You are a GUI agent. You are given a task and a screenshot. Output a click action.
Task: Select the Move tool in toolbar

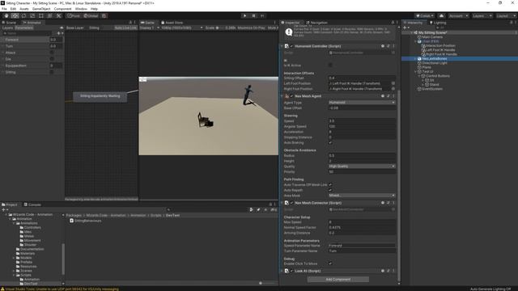[15, 16]
